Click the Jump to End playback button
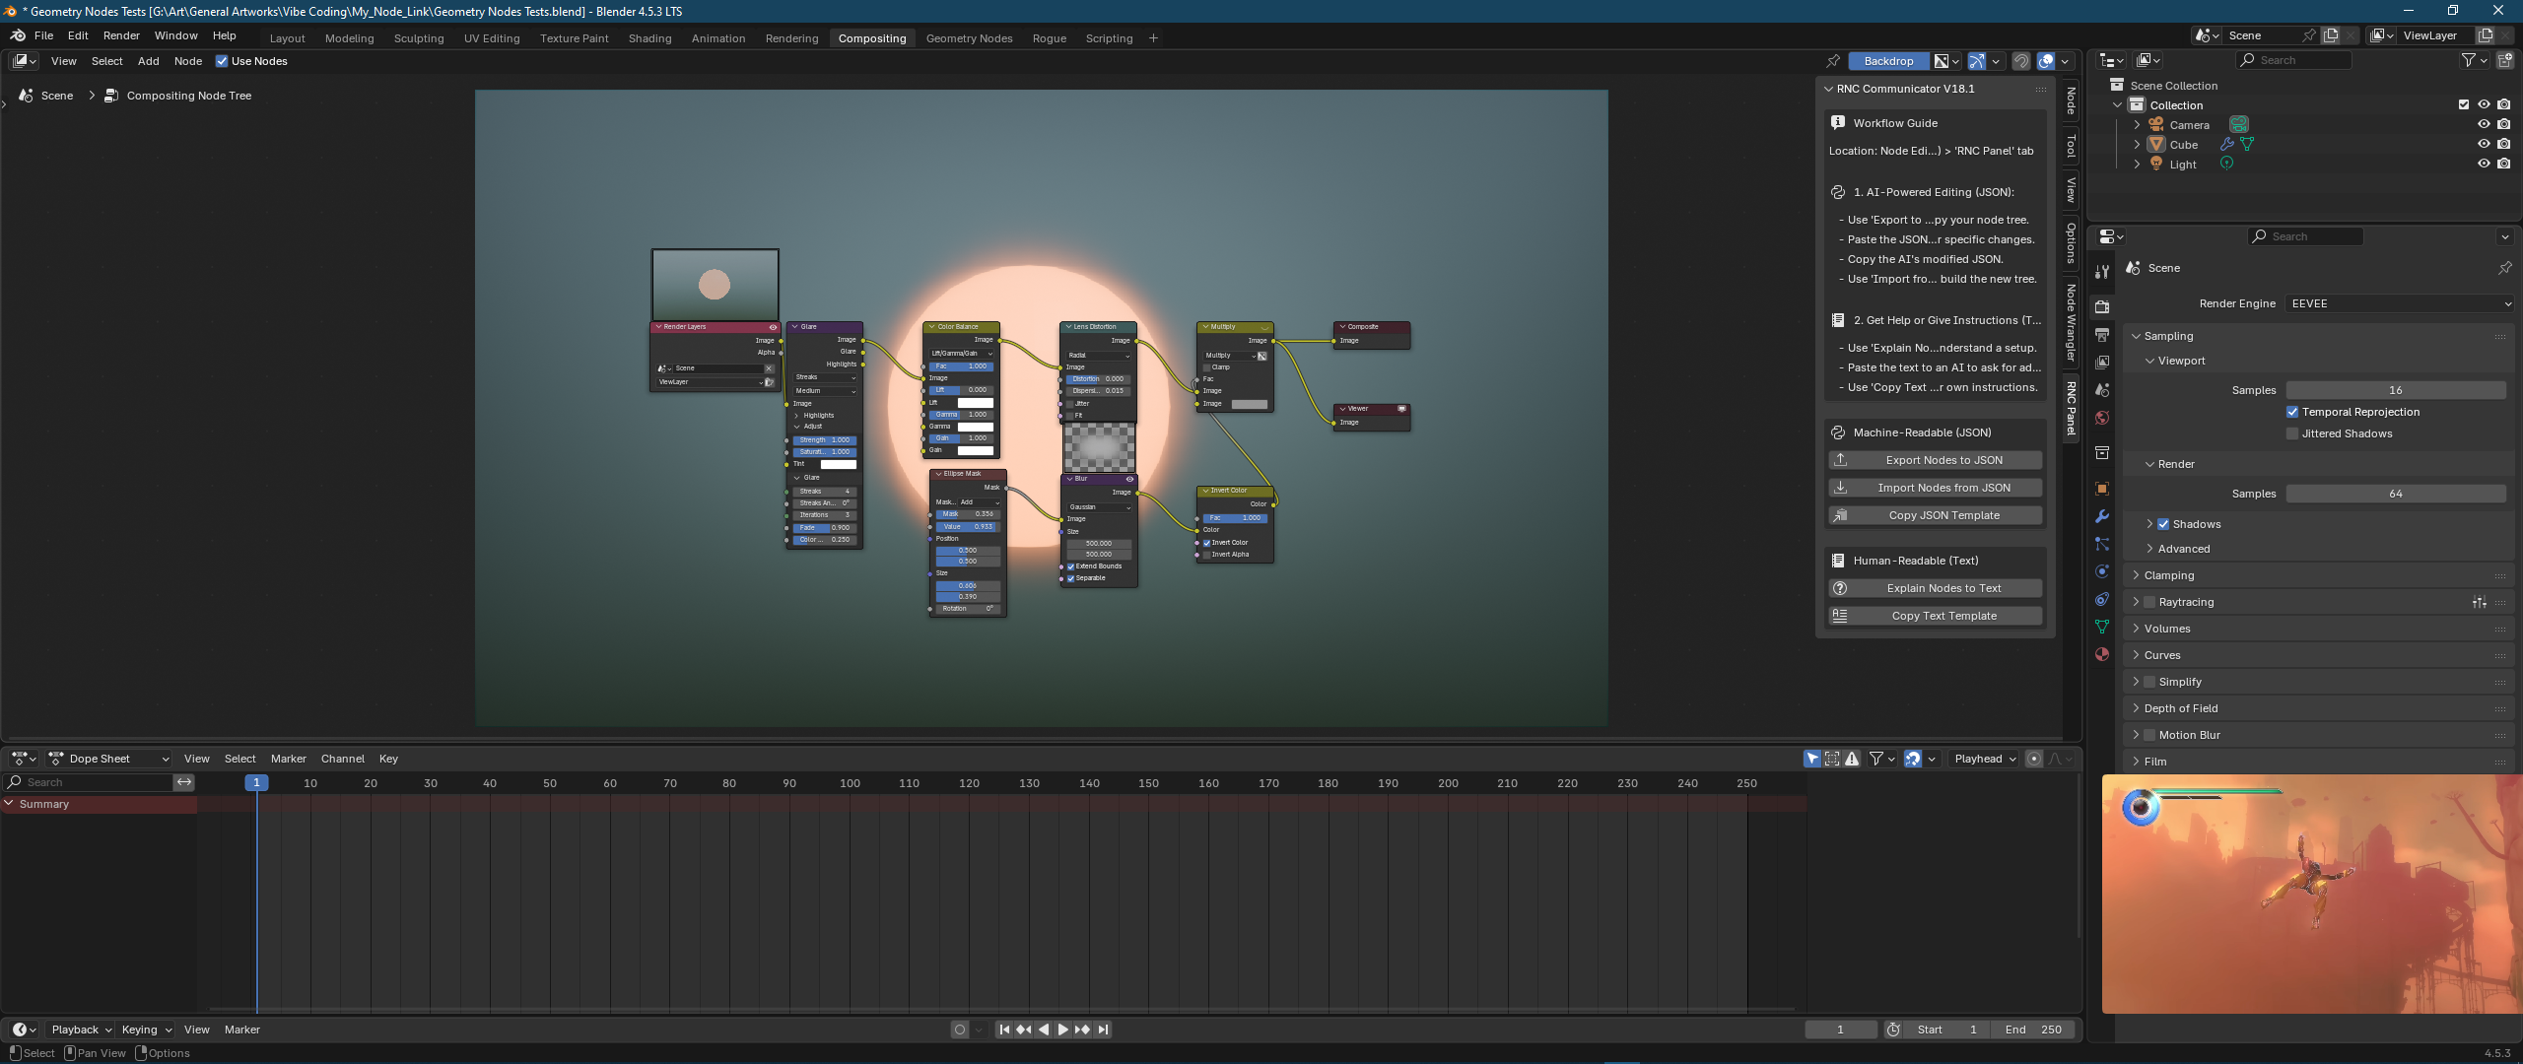The height and width of the screenshot is (1064, 2523). point(1103,1030)
